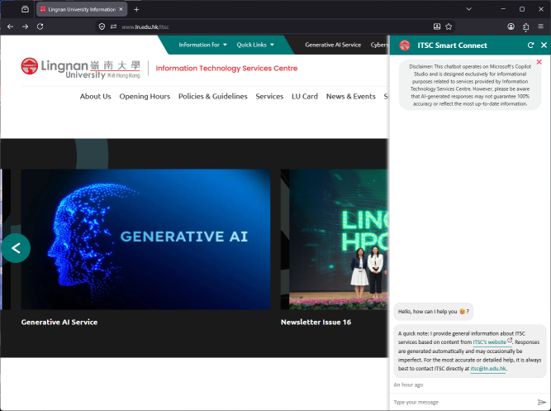Close the ITSC Smart Connect chat panel

(x=544, y=45)
